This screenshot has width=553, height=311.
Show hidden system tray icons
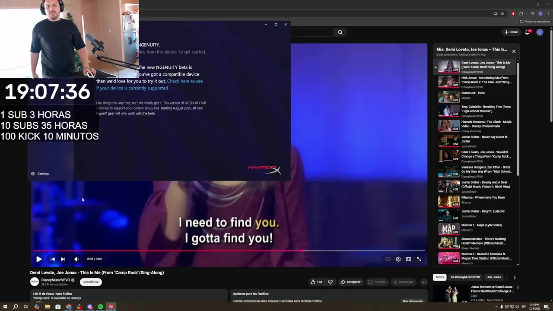(496, 307)
